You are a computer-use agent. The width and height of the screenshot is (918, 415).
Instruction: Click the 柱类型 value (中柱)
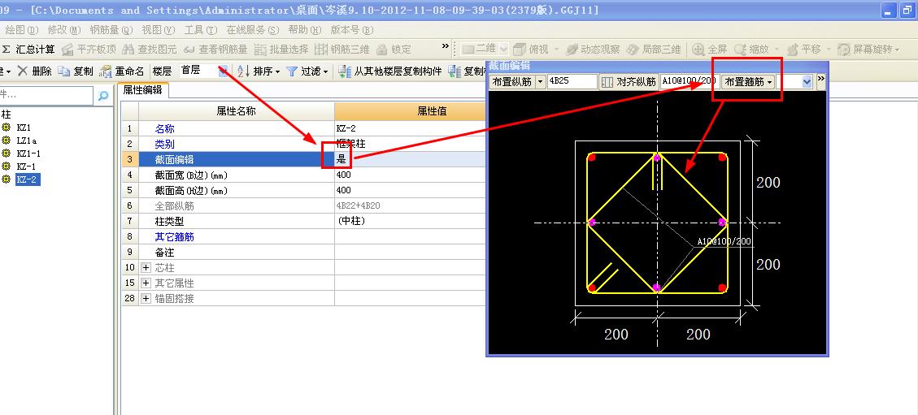tap(410, 222)
